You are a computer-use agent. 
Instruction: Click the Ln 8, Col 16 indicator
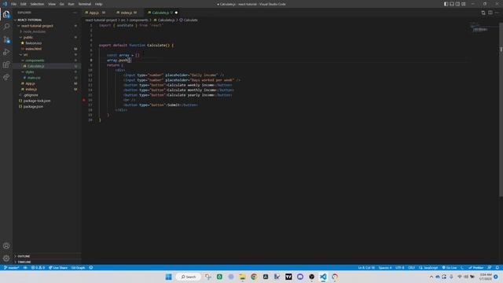(x=366, y=267)
